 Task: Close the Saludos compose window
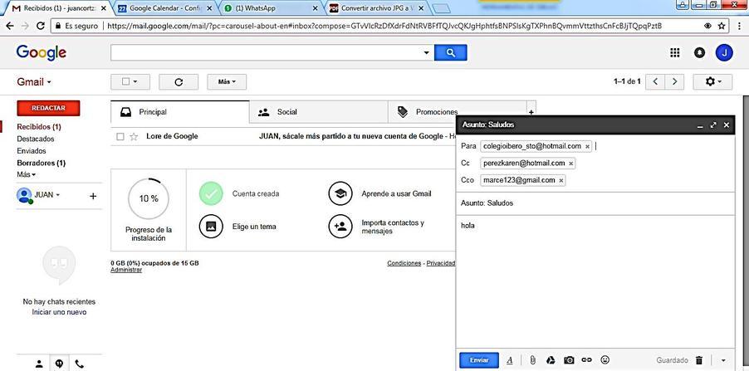[726, 125]
